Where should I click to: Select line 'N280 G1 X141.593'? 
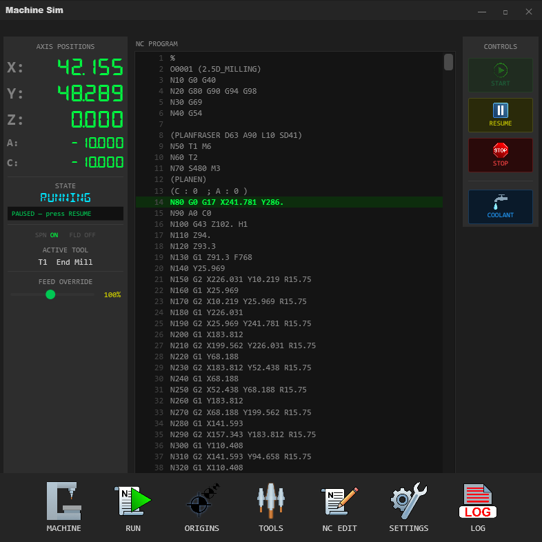pyautogui.click(x=289, y=424)
